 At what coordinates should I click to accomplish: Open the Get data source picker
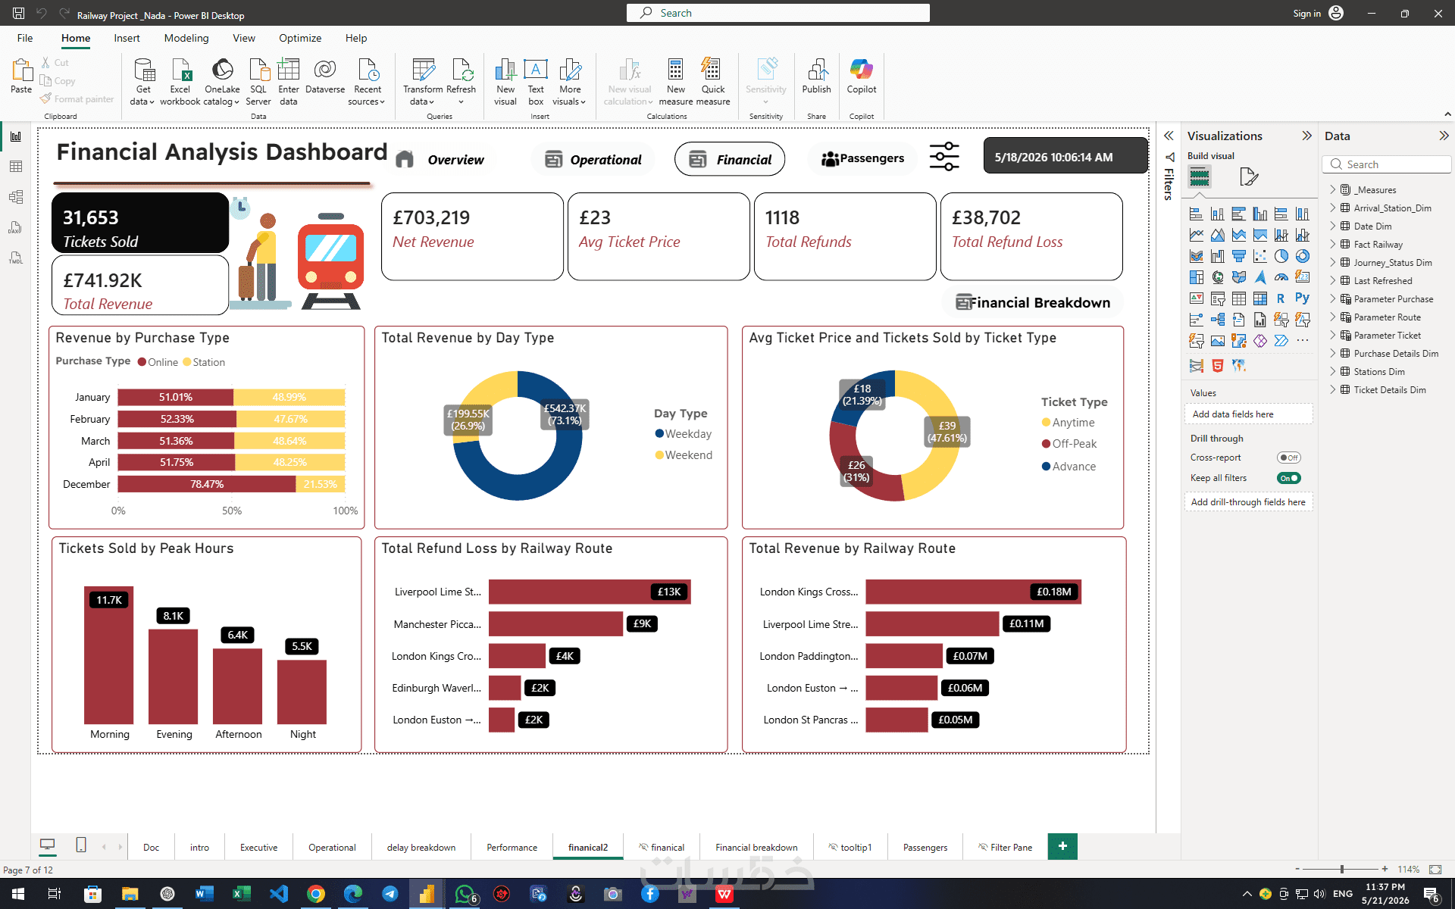(x=142, y=82)
